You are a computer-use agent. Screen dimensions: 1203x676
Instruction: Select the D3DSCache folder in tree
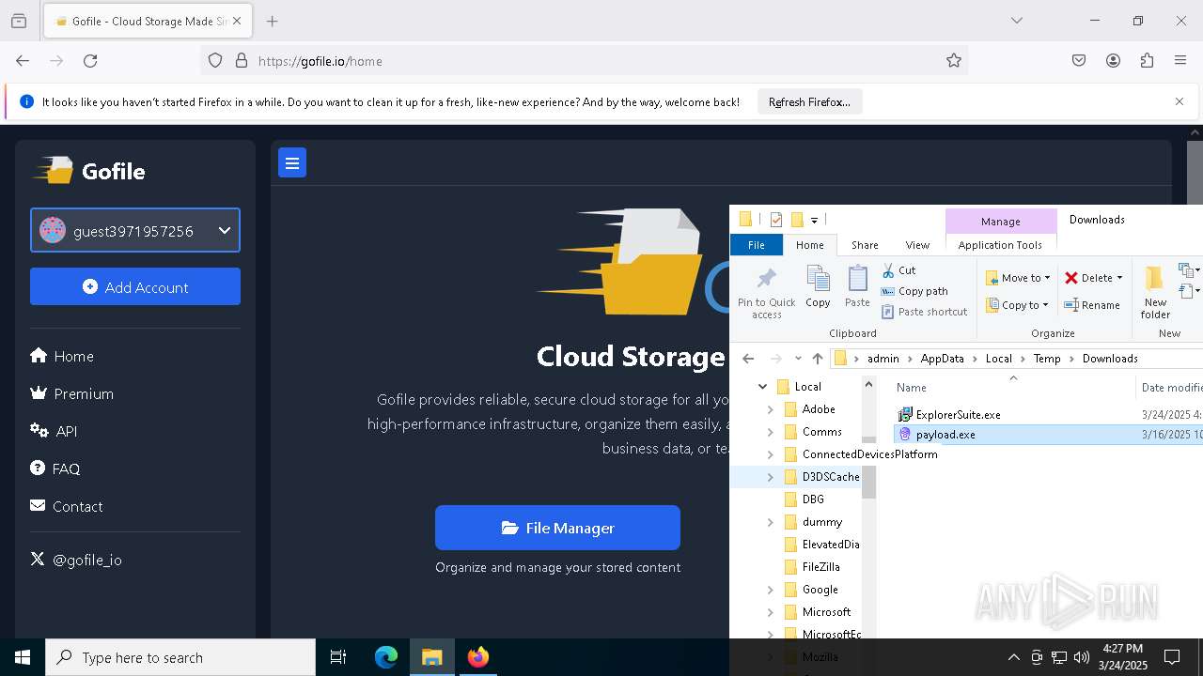tap(822, 477)
